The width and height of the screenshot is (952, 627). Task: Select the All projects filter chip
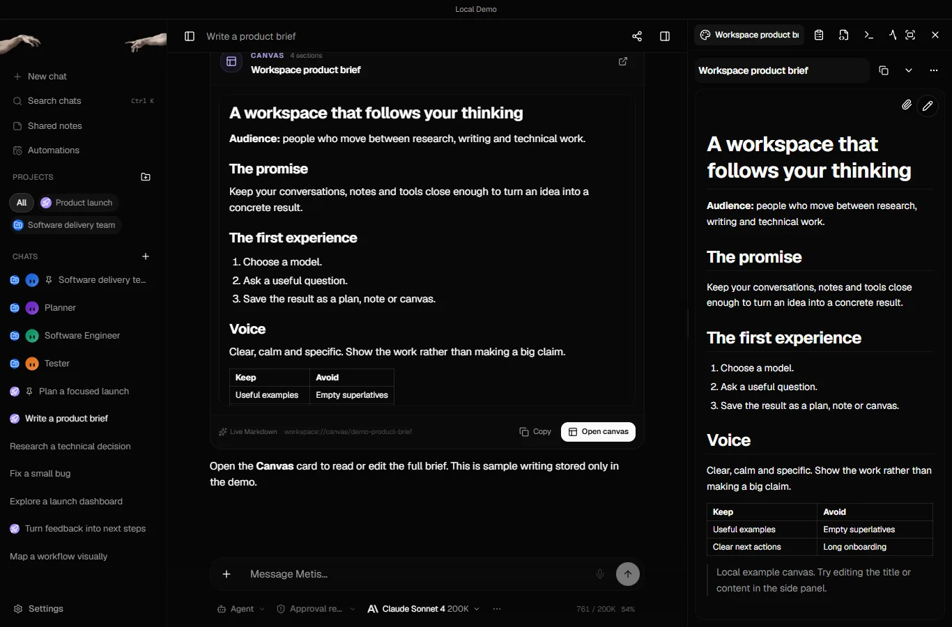pos(22,203)
